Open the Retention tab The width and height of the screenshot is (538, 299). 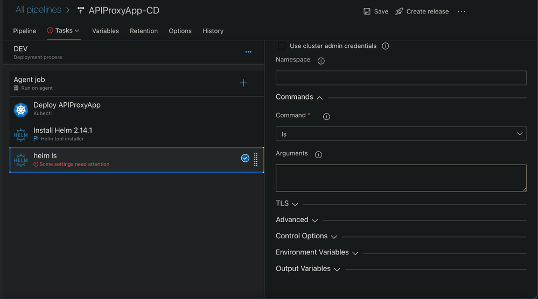pyautogui.click(x=144, y=31)
